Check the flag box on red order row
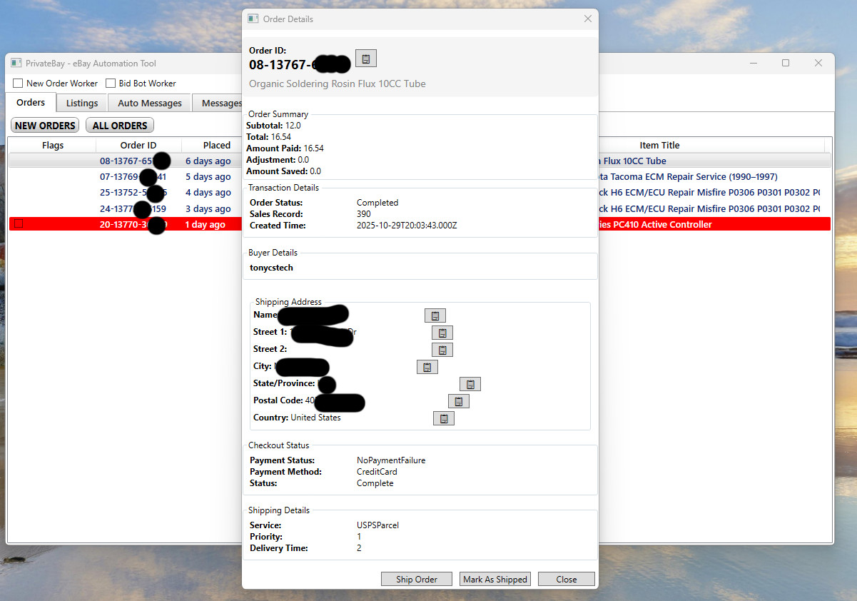Viewport: 857px width, 601px height. (19, 224)
